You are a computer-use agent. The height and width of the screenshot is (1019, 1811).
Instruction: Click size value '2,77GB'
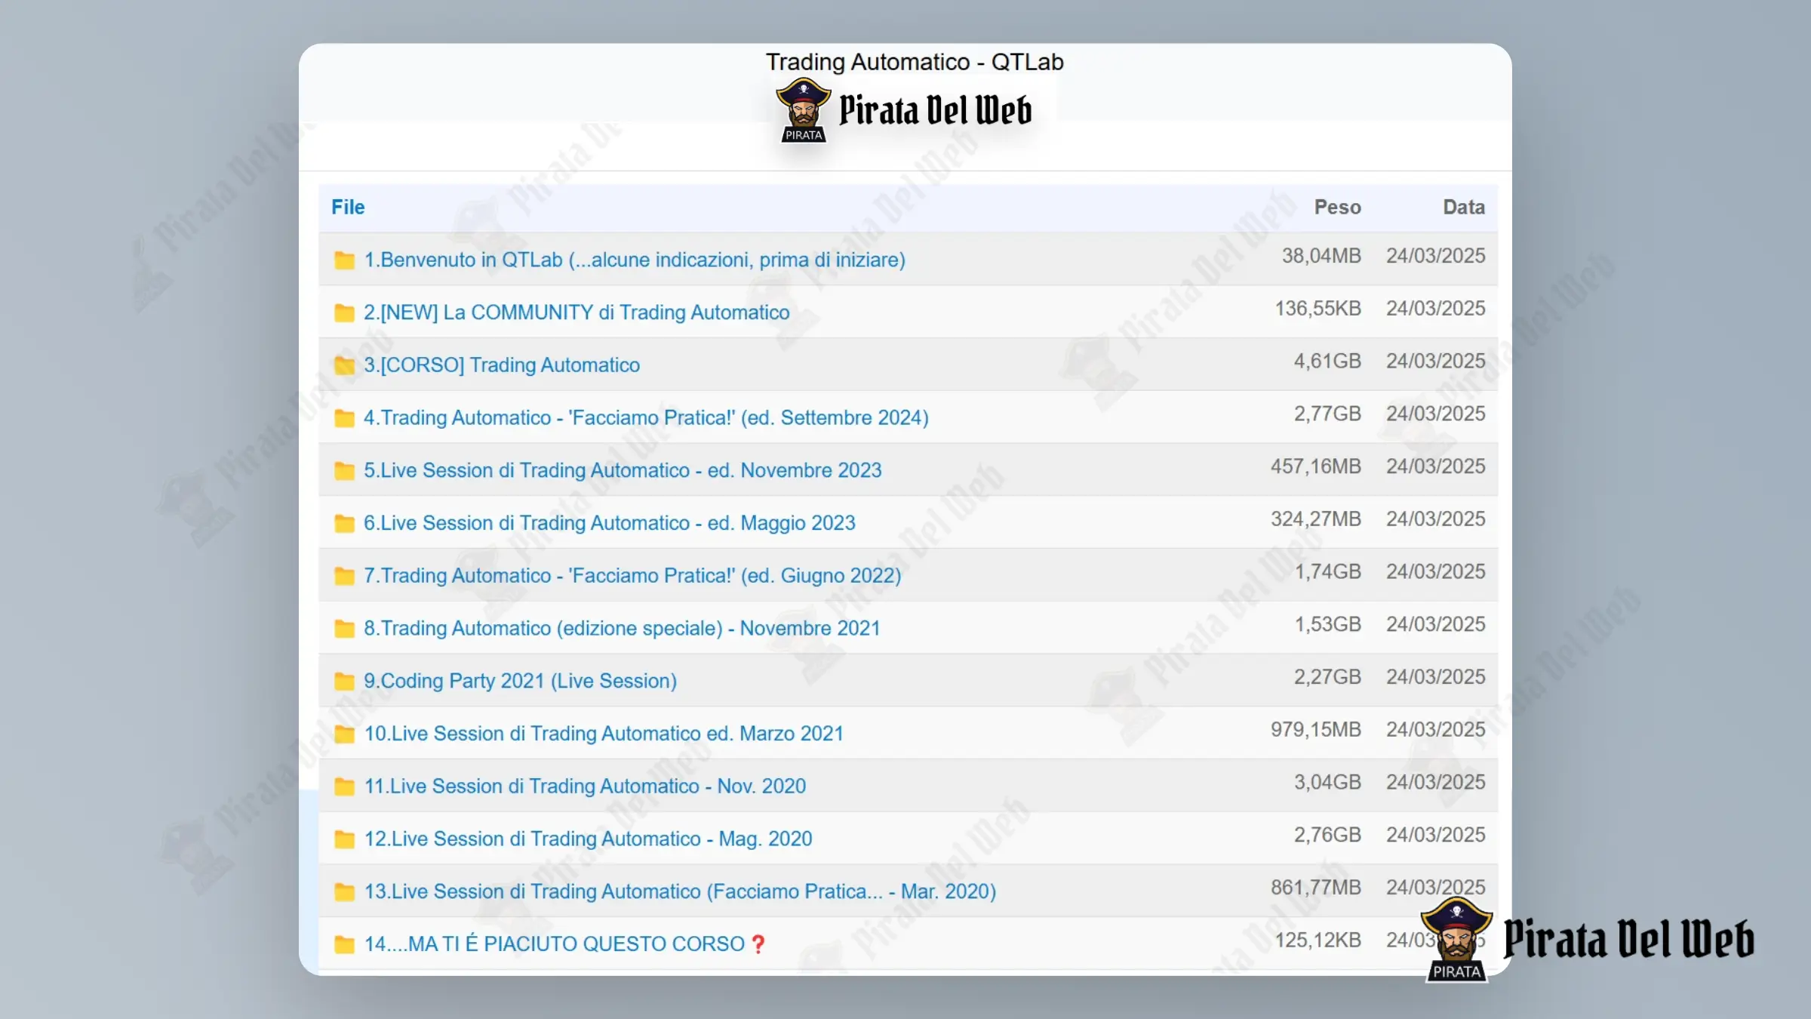click(x=1327, y=414)
